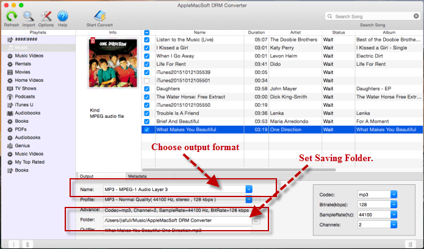424x249 pixels.
Task: Uncheck I Kissed a Girl track
Action: point(146,48)
